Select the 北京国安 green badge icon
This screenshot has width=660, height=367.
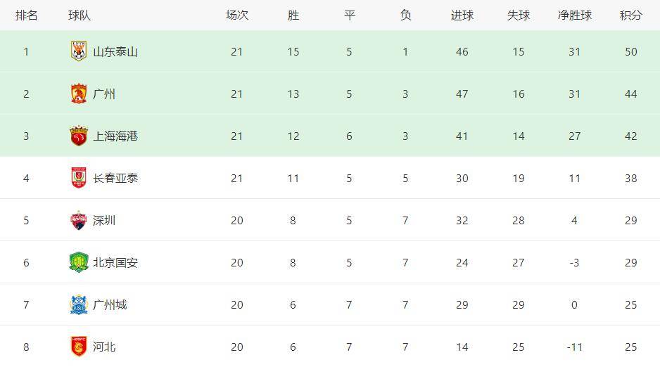79,262
